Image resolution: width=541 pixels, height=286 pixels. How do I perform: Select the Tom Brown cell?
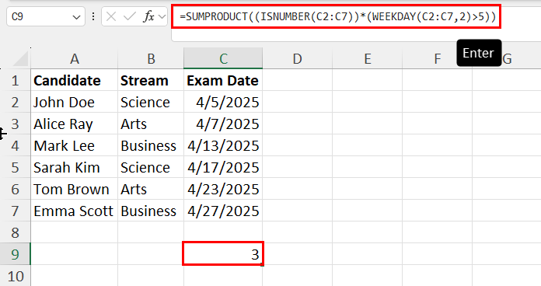[x=74, y=189]
